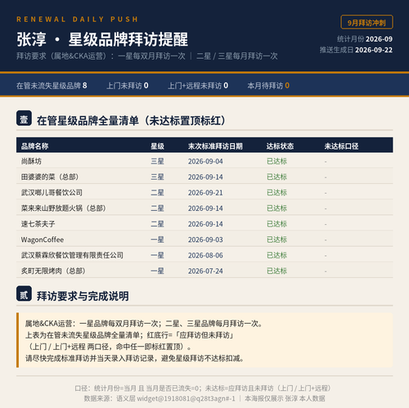This screenshot has height=408, width=409.
Task: Click date 2026-09-03 for WagonCoffee
Action: (x=205, y=240)
